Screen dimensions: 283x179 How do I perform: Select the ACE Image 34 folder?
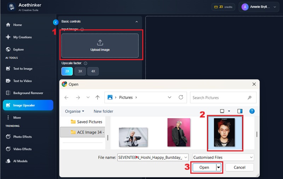83,132
